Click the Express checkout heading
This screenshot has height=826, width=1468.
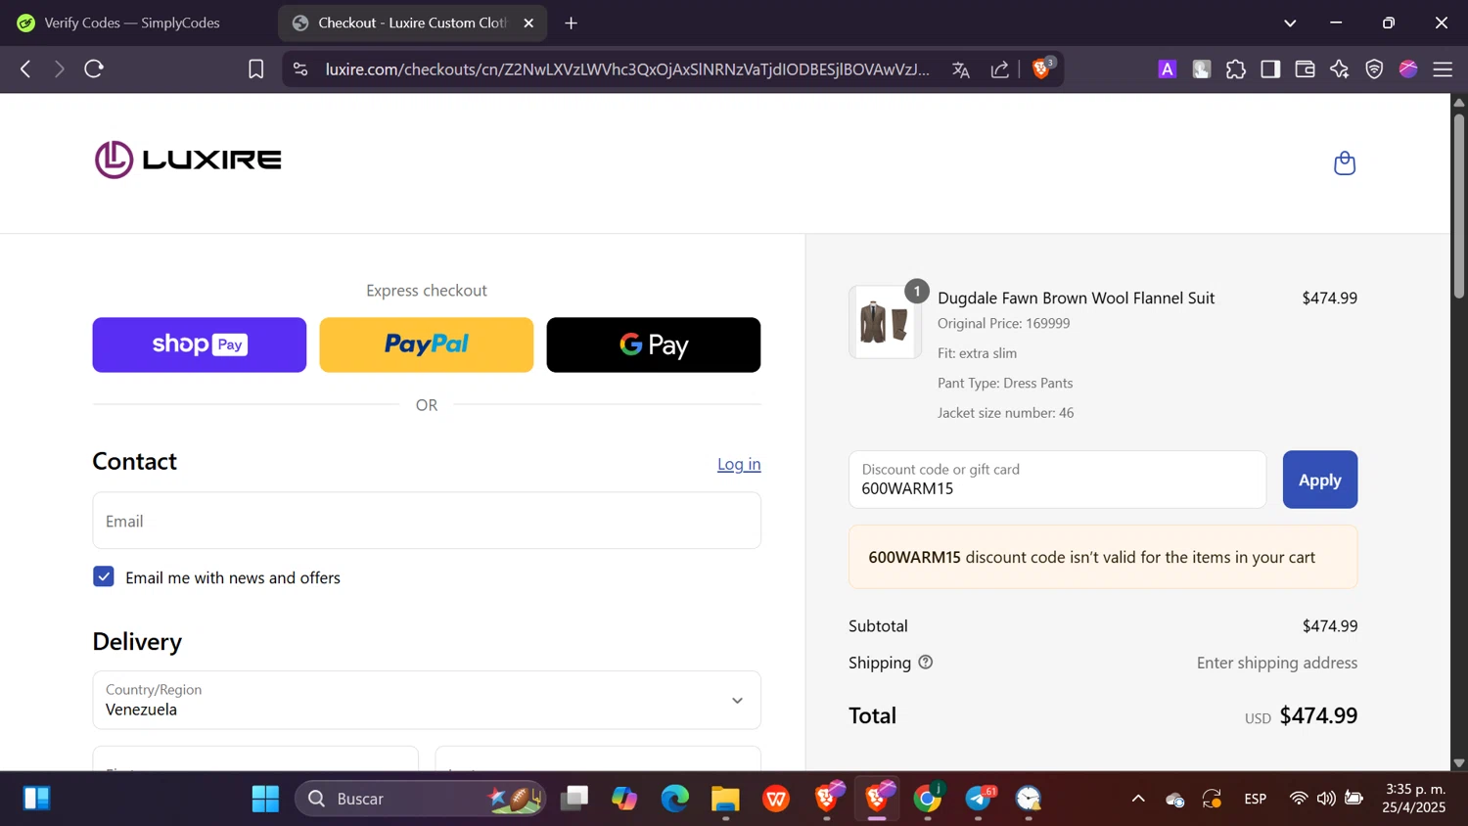point(427,291)
